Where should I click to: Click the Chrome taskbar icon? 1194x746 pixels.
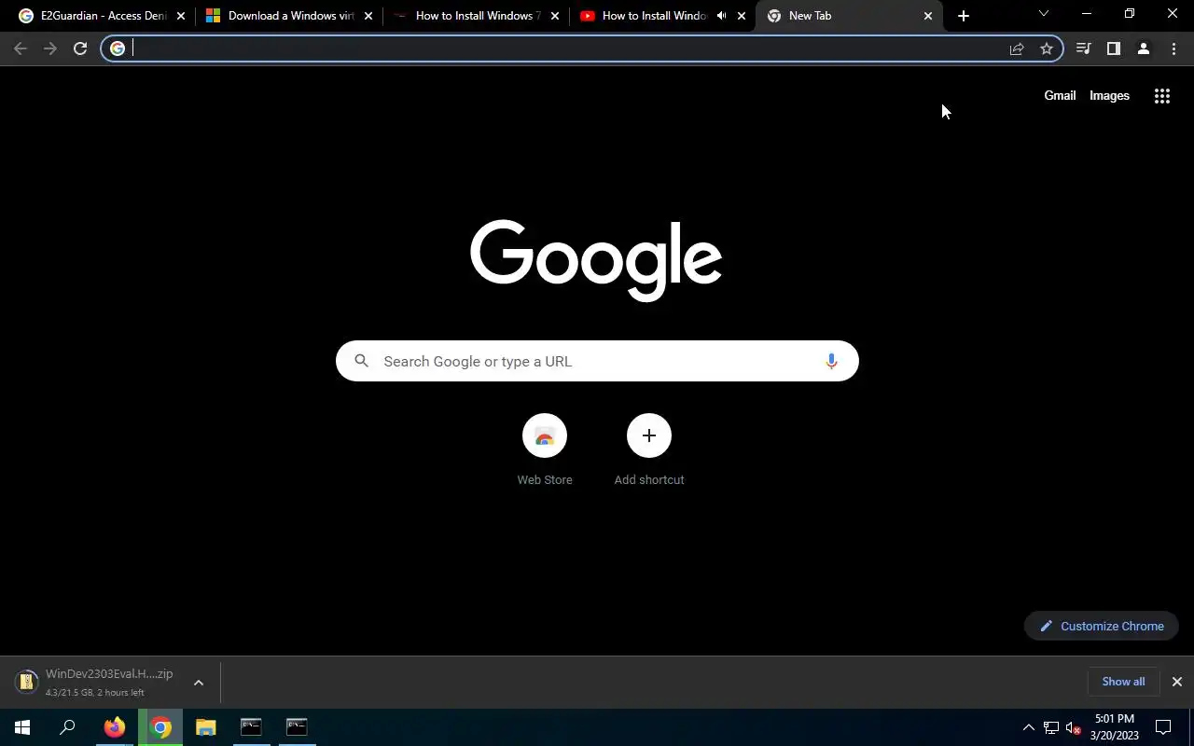click(160, 727)
